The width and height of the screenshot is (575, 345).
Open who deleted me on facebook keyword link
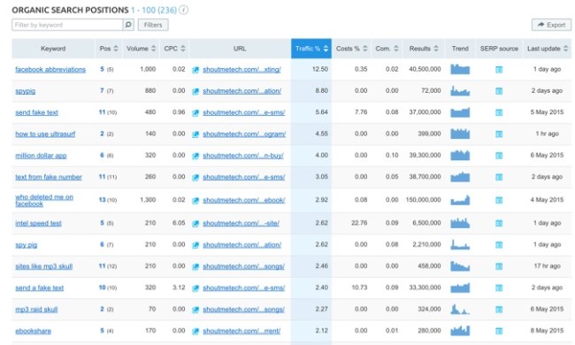click(44, 200)
